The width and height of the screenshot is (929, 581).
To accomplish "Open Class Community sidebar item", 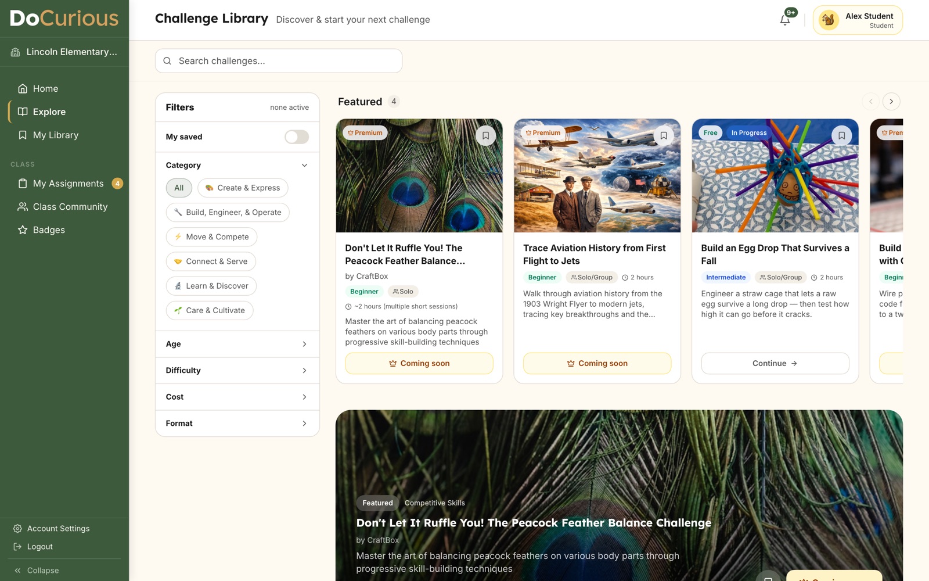I will (64, 207).
